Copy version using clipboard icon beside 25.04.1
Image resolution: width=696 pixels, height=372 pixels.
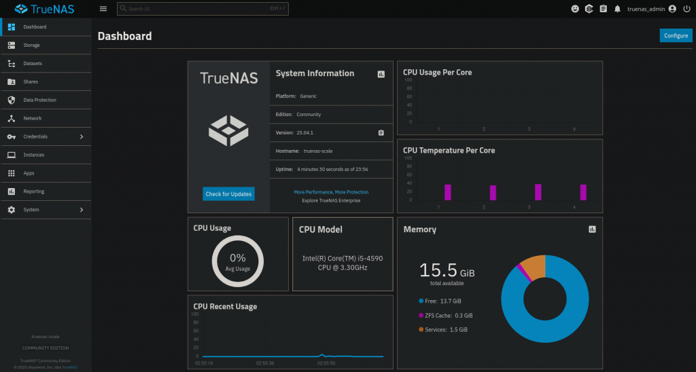[x=381, y=132]
